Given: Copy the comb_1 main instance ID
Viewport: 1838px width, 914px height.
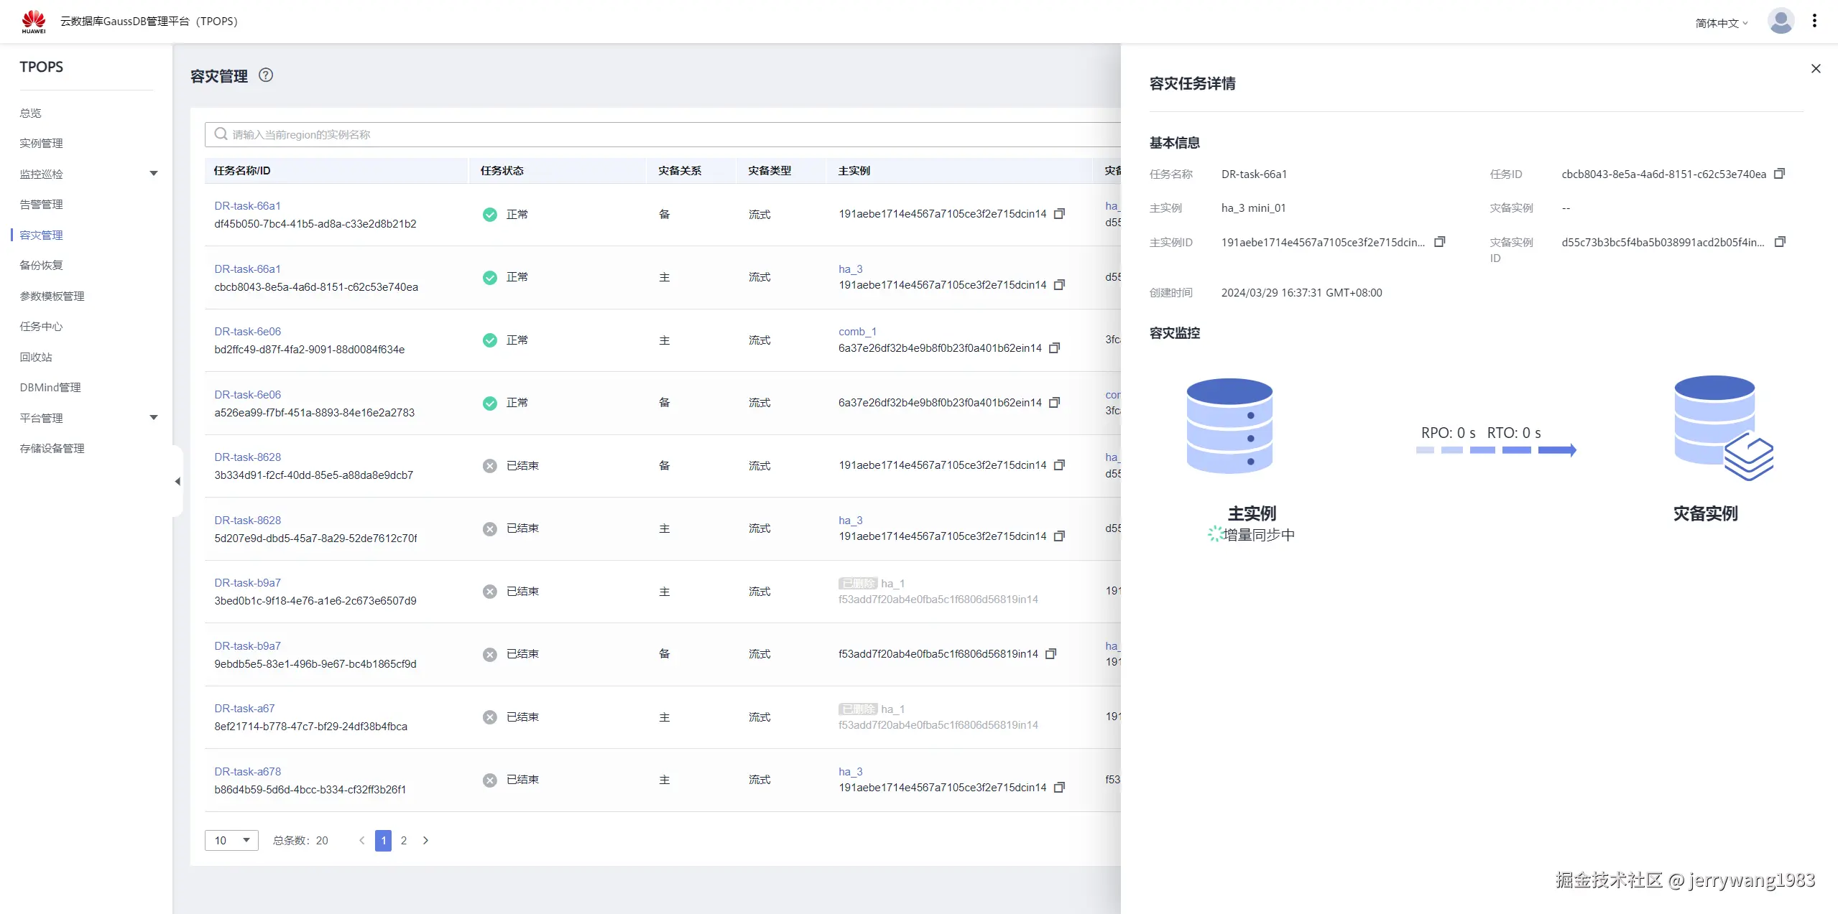Looking at the screenshot, I should pyautogui.click(x=1054, y=348).
